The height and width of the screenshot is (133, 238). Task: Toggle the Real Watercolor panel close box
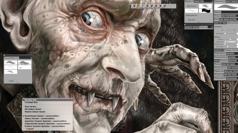point(215,54)
